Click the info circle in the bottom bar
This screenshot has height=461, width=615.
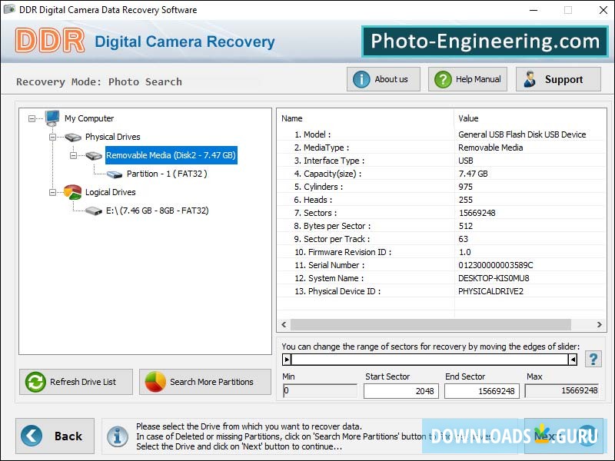(118, 436)
